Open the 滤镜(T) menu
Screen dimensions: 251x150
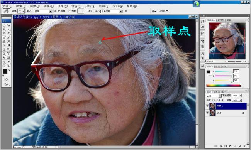click(76, 6)
